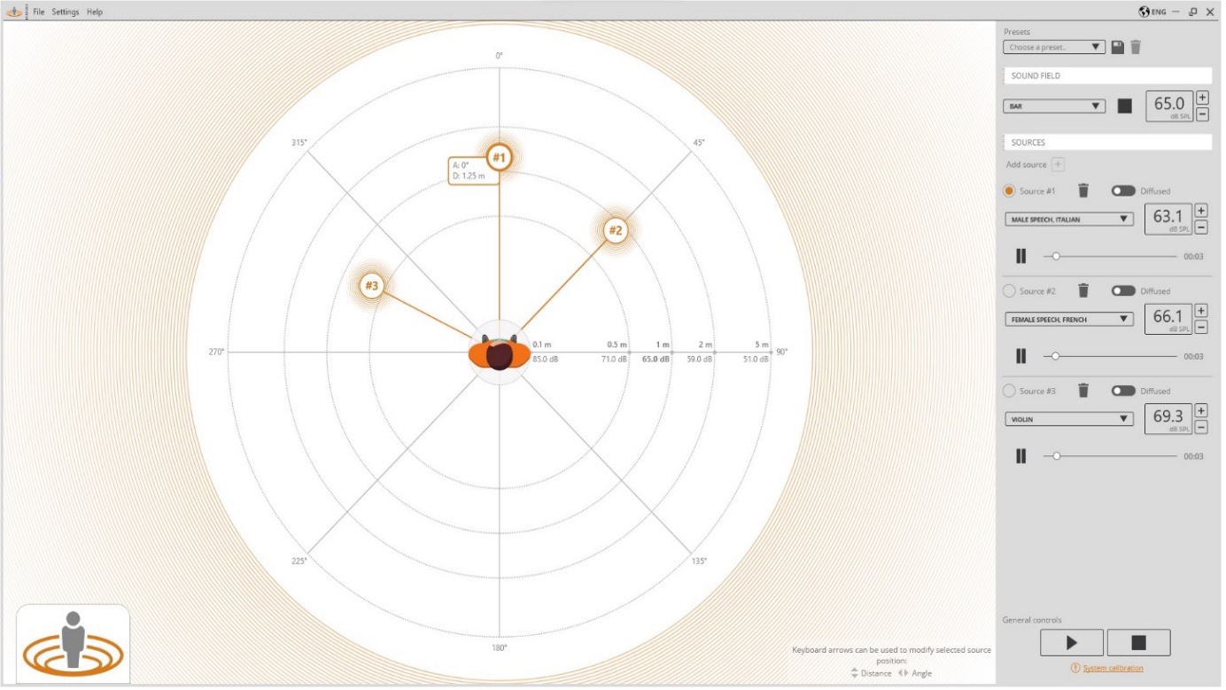Click the listener head icon at the center
This screenshot has width=1226, height=690.
pos(501,354)
